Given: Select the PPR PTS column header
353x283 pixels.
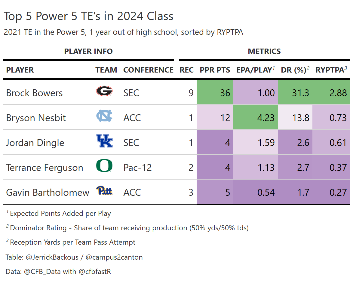Looking at the screenshot, I should tap(215, 70).
